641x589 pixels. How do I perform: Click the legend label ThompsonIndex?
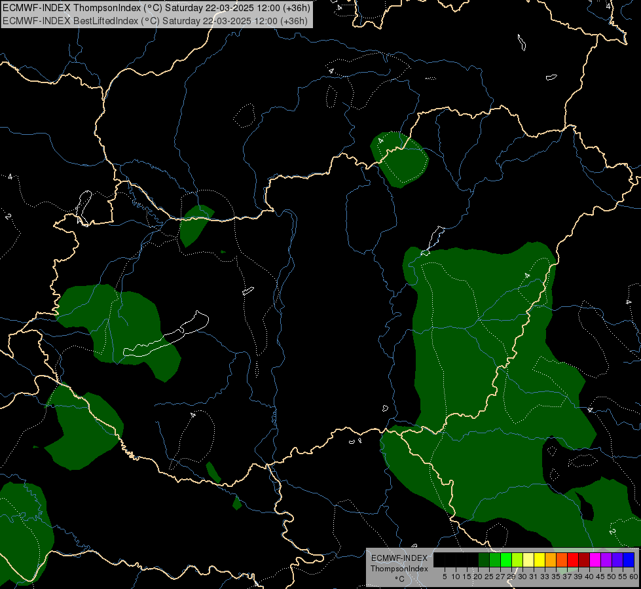point(399,569)
